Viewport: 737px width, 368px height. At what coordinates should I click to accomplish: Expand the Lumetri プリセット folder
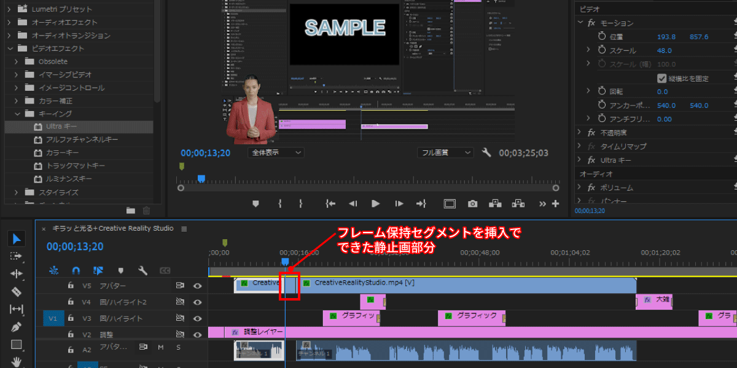click(x=10, y=9)
